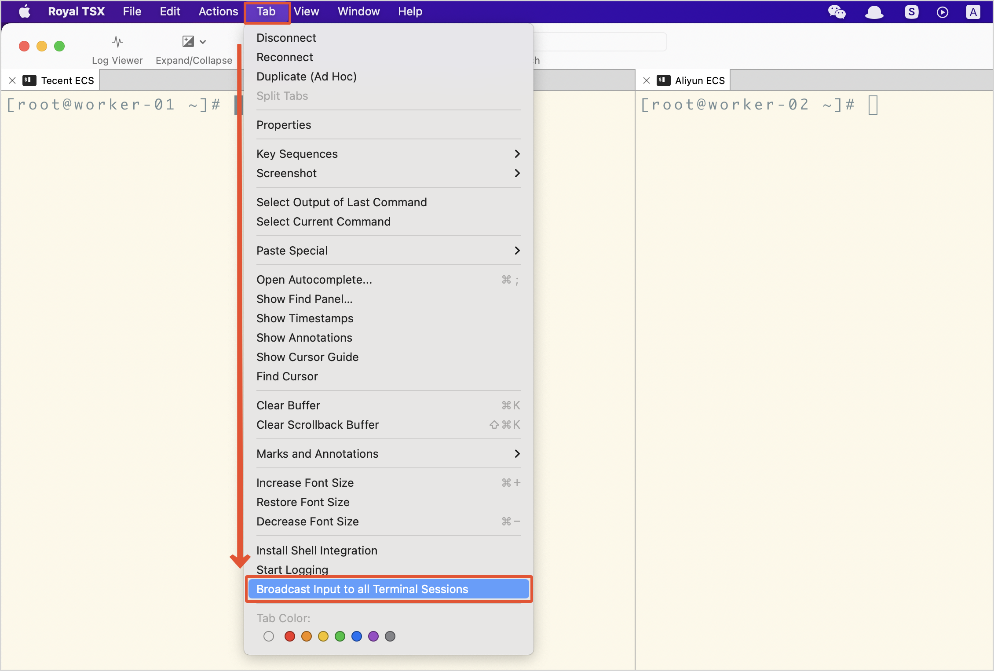Close the Tecent ECS tab
The width and height of the screenshot is (994, 671).
[x=12, y=80]
